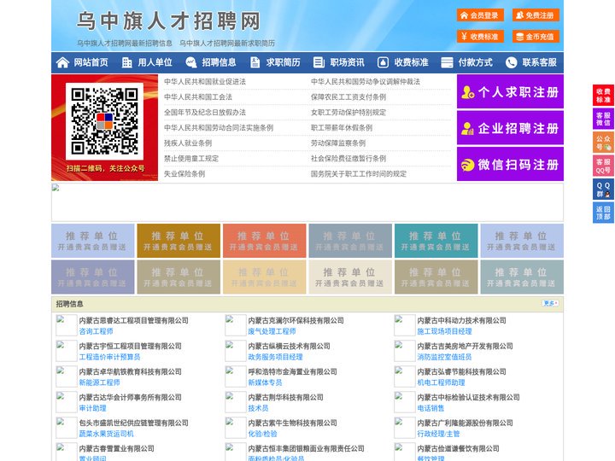Open the 金币充值 recharge button
The width and height of the screenshot is (615, 461).
point(536,37)
